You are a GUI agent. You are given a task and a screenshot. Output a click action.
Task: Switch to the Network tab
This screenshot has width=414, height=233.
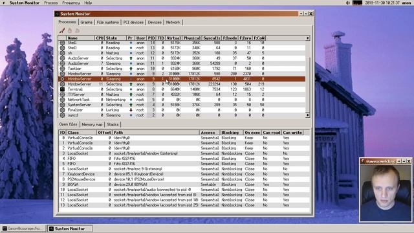pyautogui.click(x=173, y=23)
